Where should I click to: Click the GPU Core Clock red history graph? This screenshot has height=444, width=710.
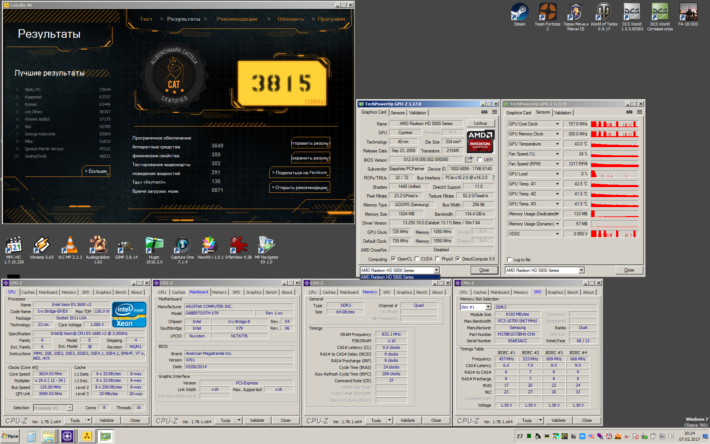tap(615, 124)
